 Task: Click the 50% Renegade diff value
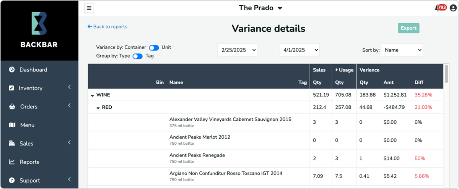tap(420, 158)
